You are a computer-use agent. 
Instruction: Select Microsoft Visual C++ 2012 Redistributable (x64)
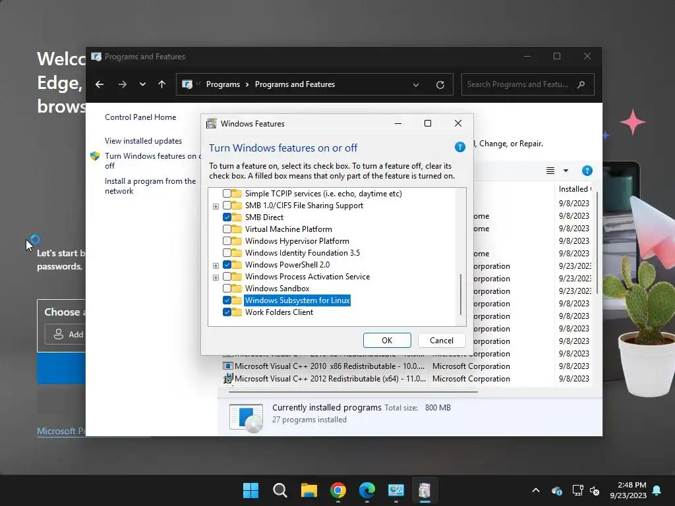(330, 379)
